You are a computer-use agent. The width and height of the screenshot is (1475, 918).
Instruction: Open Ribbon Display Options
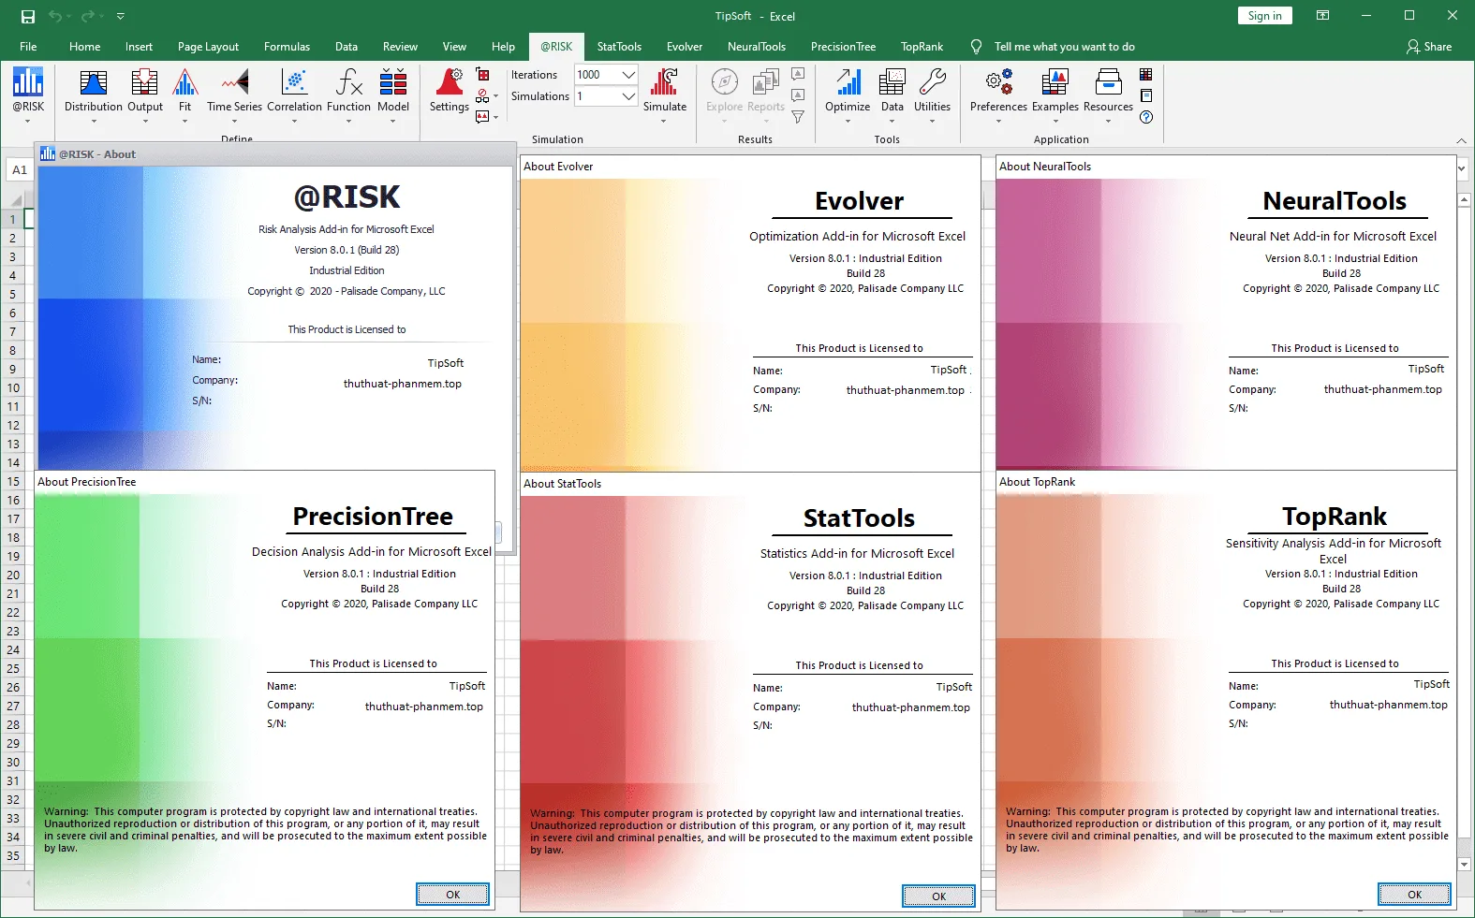(x=1322, y=16)
